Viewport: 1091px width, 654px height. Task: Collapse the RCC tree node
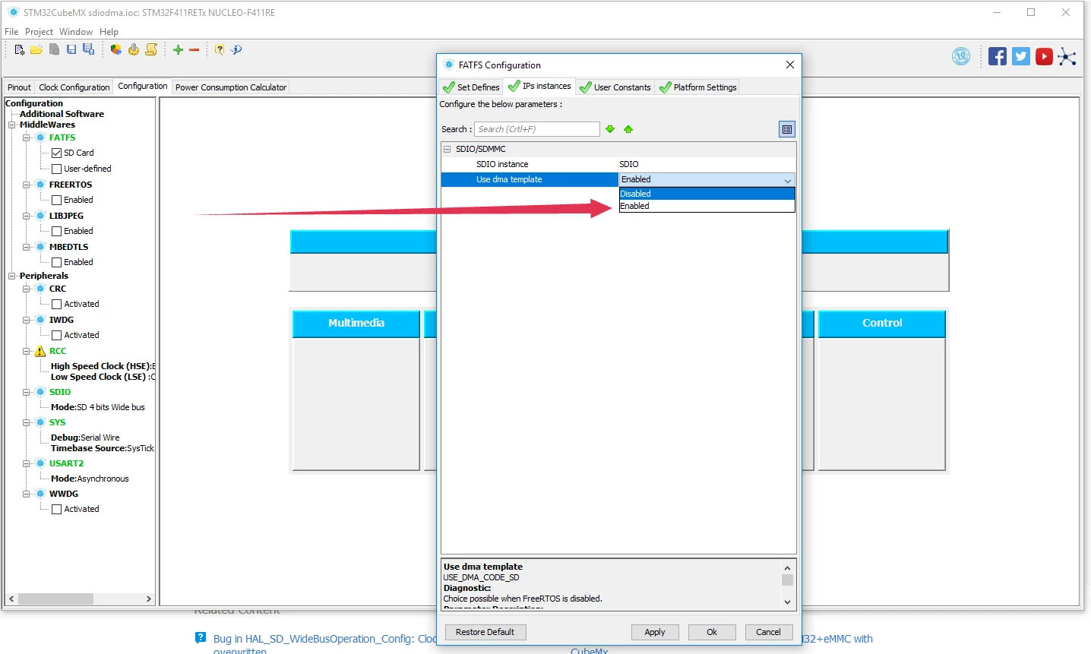(x=27, y=351)
